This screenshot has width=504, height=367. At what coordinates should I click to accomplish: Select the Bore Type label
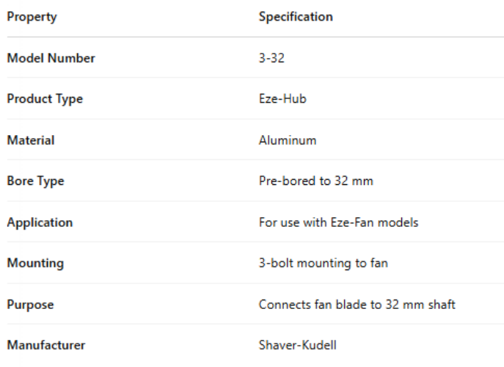(x=35, y=181)
